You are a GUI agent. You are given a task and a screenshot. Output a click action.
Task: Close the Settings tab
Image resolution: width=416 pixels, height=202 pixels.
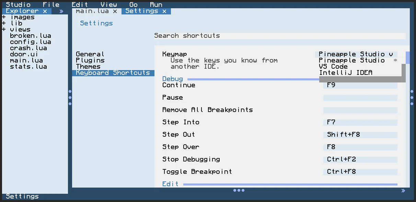tap(164, 11)
